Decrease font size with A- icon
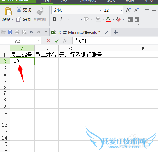This screenshot has height=152, width=158. pos(136,10)
